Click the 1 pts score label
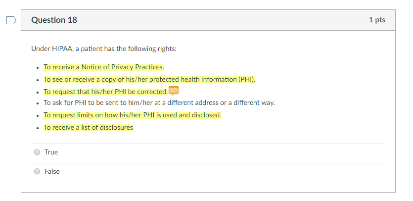The height and width of the screenshot is (201, 413). (x=377, y=20)
